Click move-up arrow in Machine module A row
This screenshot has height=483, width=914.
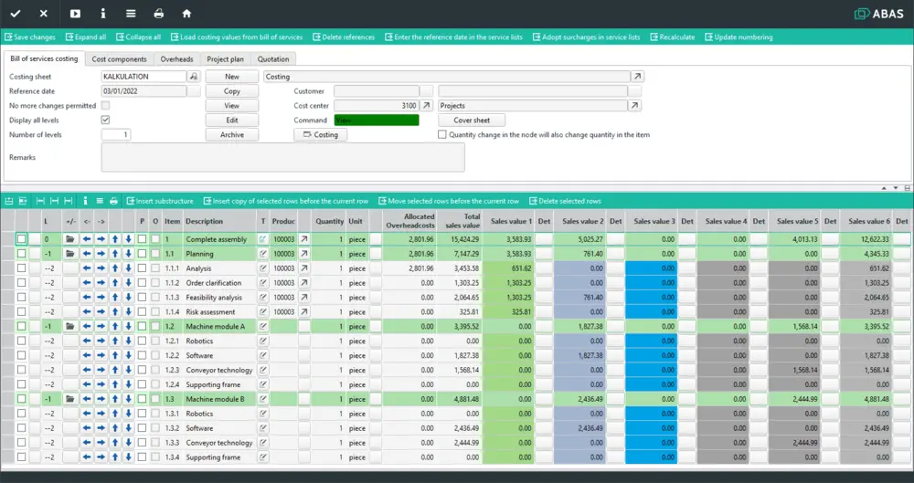pyautogui.click(x=115, y=327)
